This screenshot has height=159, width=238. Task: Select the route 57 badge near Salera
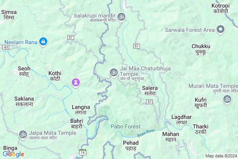(x=149, y=102)
